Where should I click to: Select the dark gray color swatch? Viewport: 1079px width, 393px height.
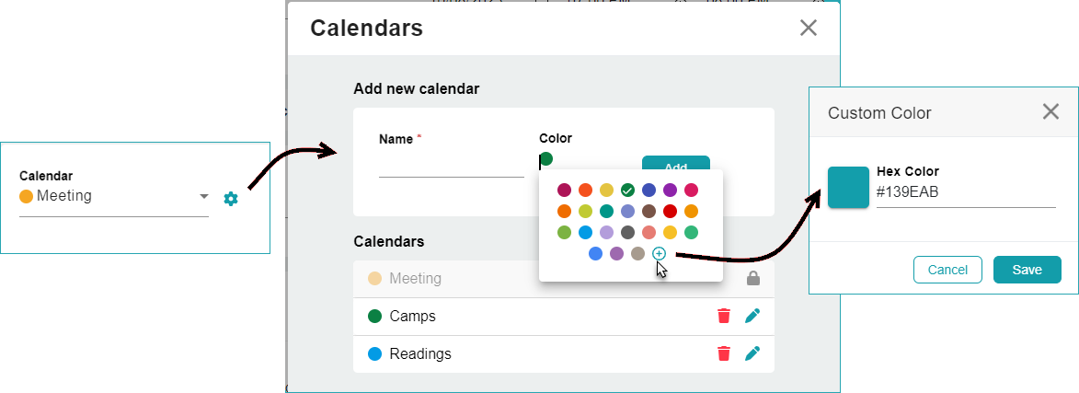pos(627,233)
